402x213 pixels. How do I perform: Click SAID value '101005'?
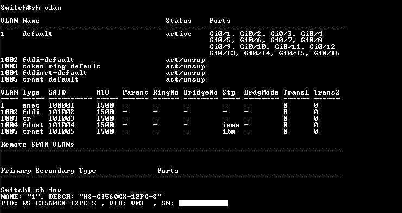[61, 131]
